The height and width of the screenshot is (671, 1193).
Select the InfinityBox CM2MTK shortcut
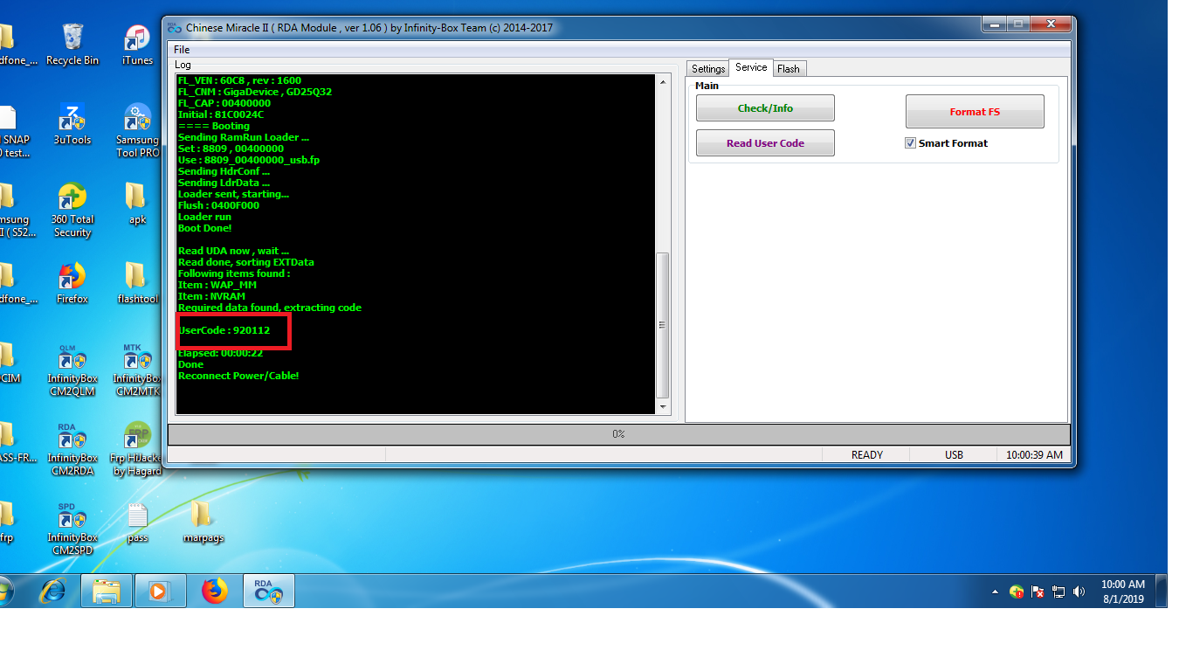pyautogui.click(x=138, y=370)
